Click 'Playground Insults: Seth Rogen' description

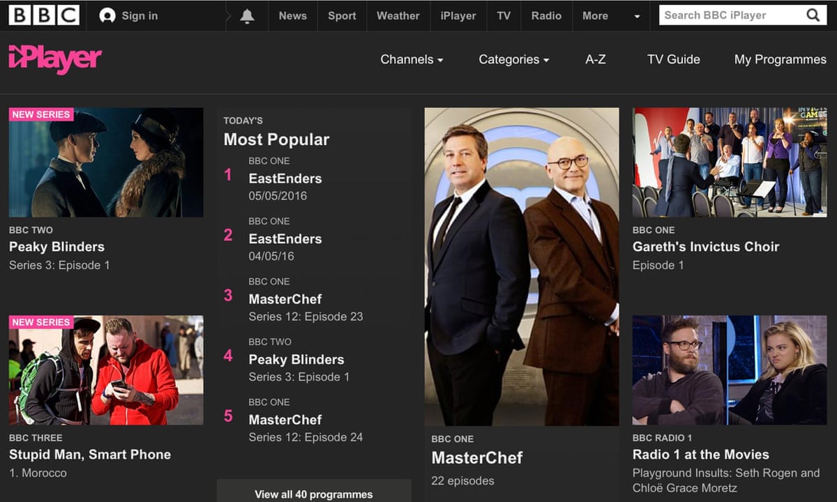[x=726, y=480]
